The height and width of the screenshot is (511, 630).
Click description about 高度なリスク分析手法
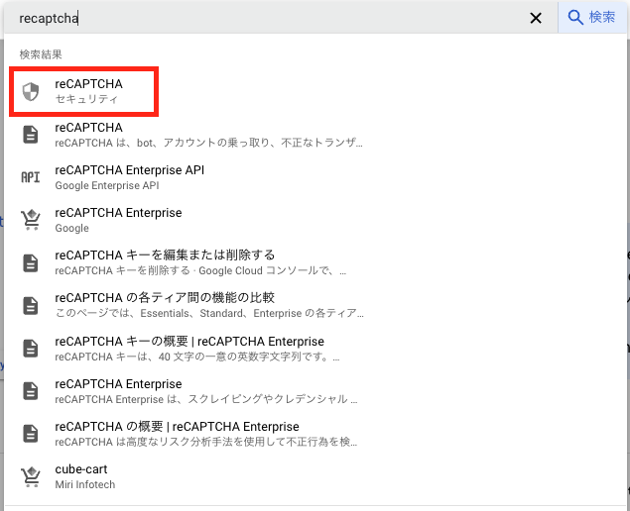pos(205,442)
